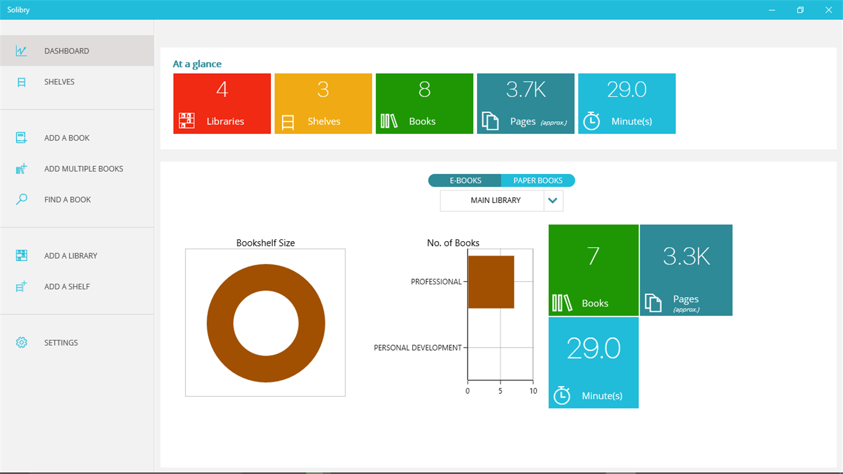Click the Solibry window title
Viewport: 843px width, 474px height.
(18, 10)
